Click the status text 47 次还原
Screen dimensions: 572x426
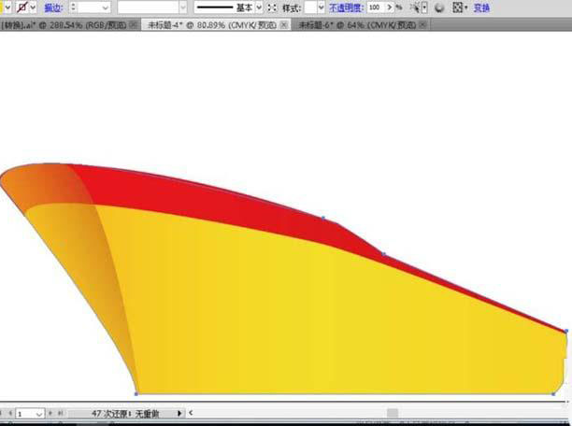click(x=125, y=414)
